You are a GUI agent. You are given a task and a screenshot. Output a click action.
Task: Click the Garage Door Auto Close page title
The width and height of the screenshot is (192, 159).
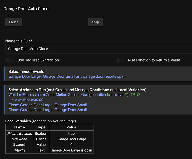tap(26, 9)
